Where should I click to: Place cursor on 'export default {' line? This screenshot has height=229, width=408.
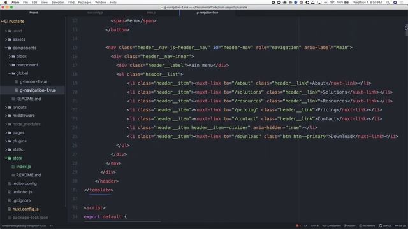[105, 217]
